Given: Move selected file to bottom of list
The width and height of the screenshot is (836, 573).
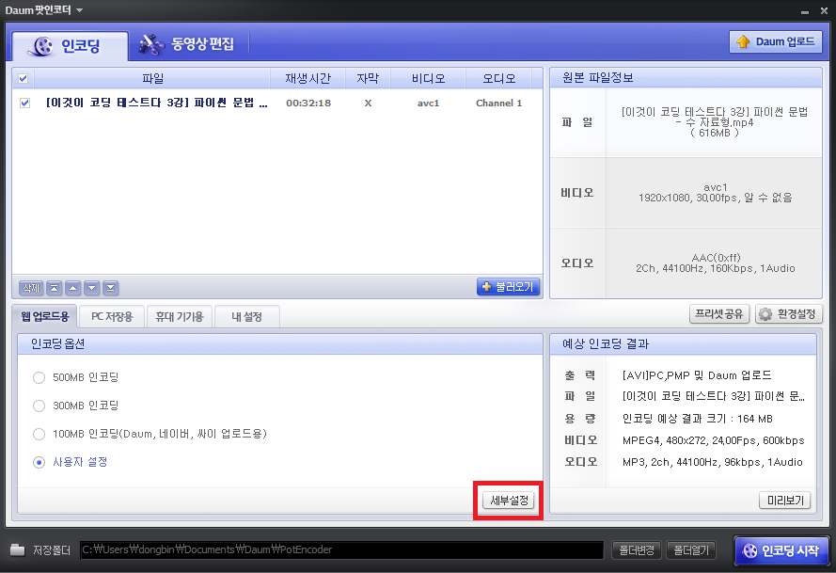Looking at the screenshot, I should click(110, 288).
